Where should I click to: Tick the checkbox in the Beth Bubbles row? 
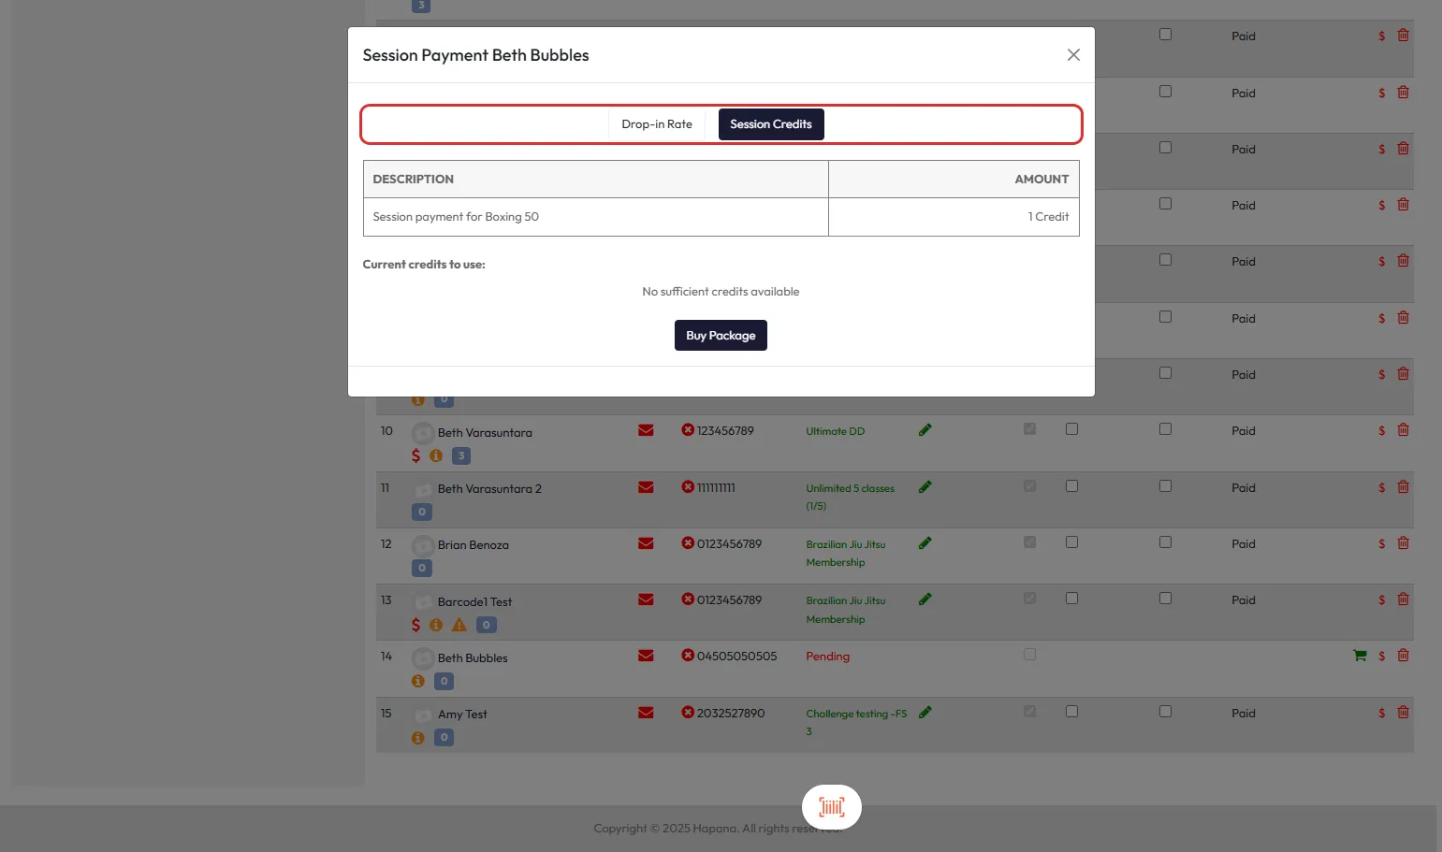tap(1029, 655)
